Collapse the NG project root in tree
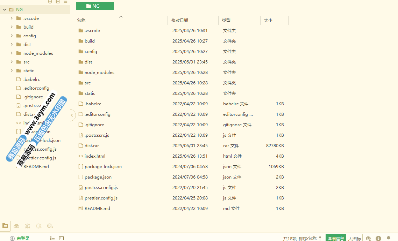This screenshot has height=241, width=398. (x=5, y=10)
